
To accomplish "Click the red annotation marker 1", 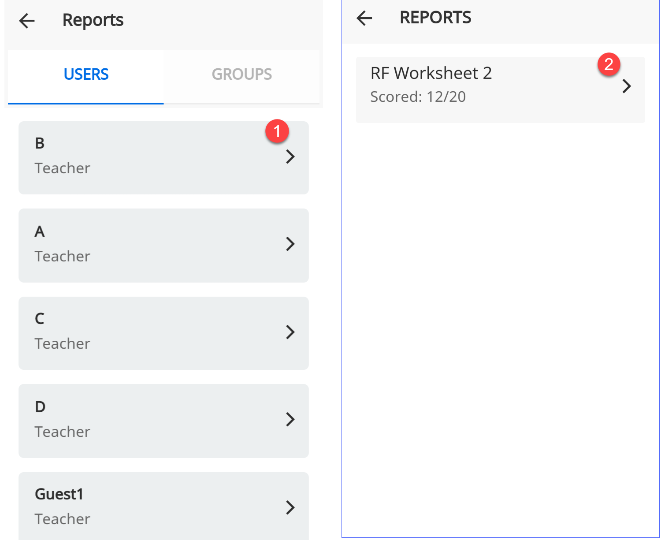I will tap(277, 130).
